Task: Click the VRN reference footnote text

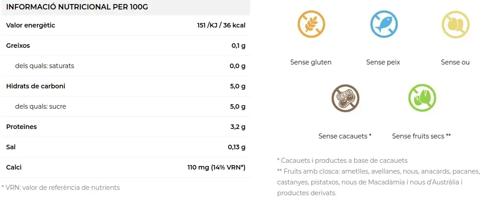Action: click(61, 188)
